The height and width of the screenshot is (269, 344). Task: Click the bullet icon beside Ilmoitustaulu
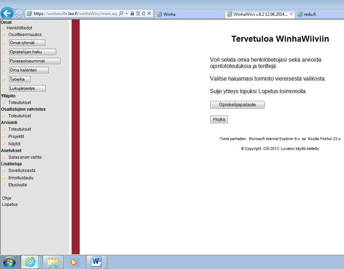click(4, 178)
